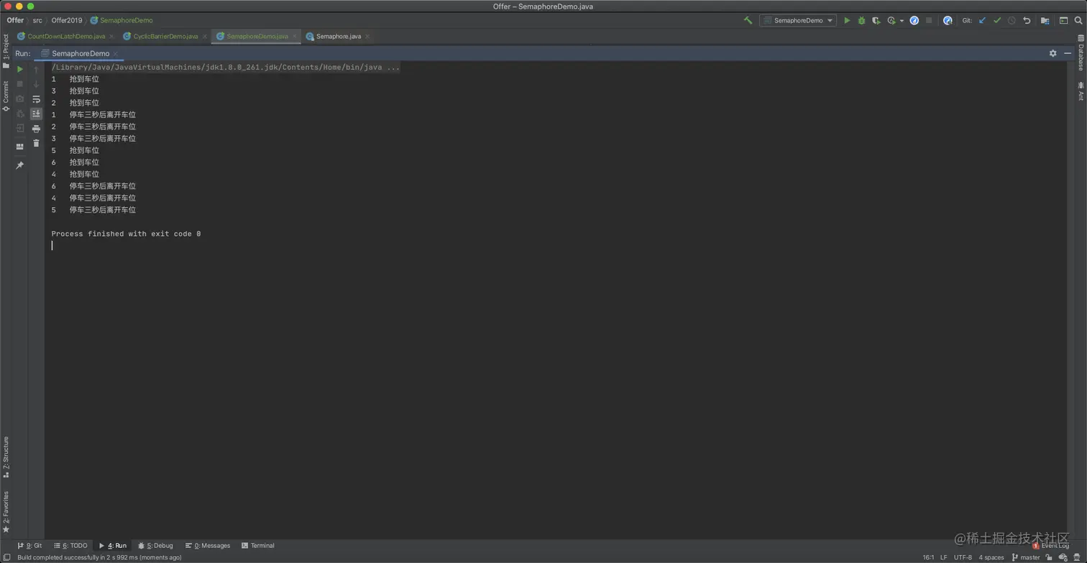The image size is (1087, 563).
Task: Open the Ant tool window
Action: (1081, 91)
